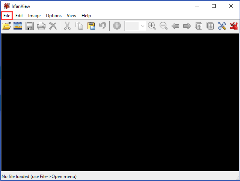Click the Delete file X icon
Screen dimensions: 240x181
pos(53,26)
